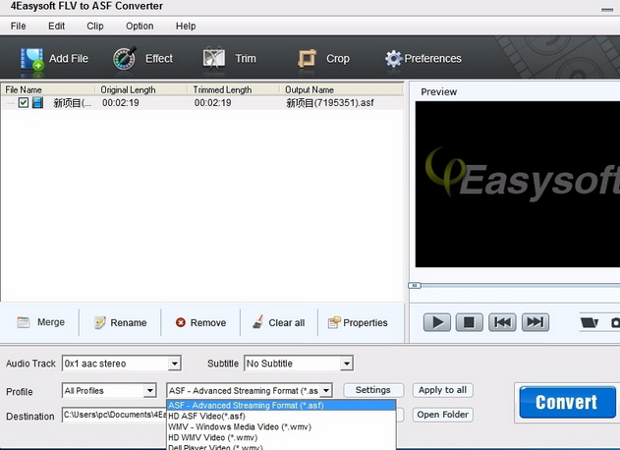The width and height of the screenshot is (620, 450).
Task: Open Preferences via the gear icon
Action: (x=393, y=59)
